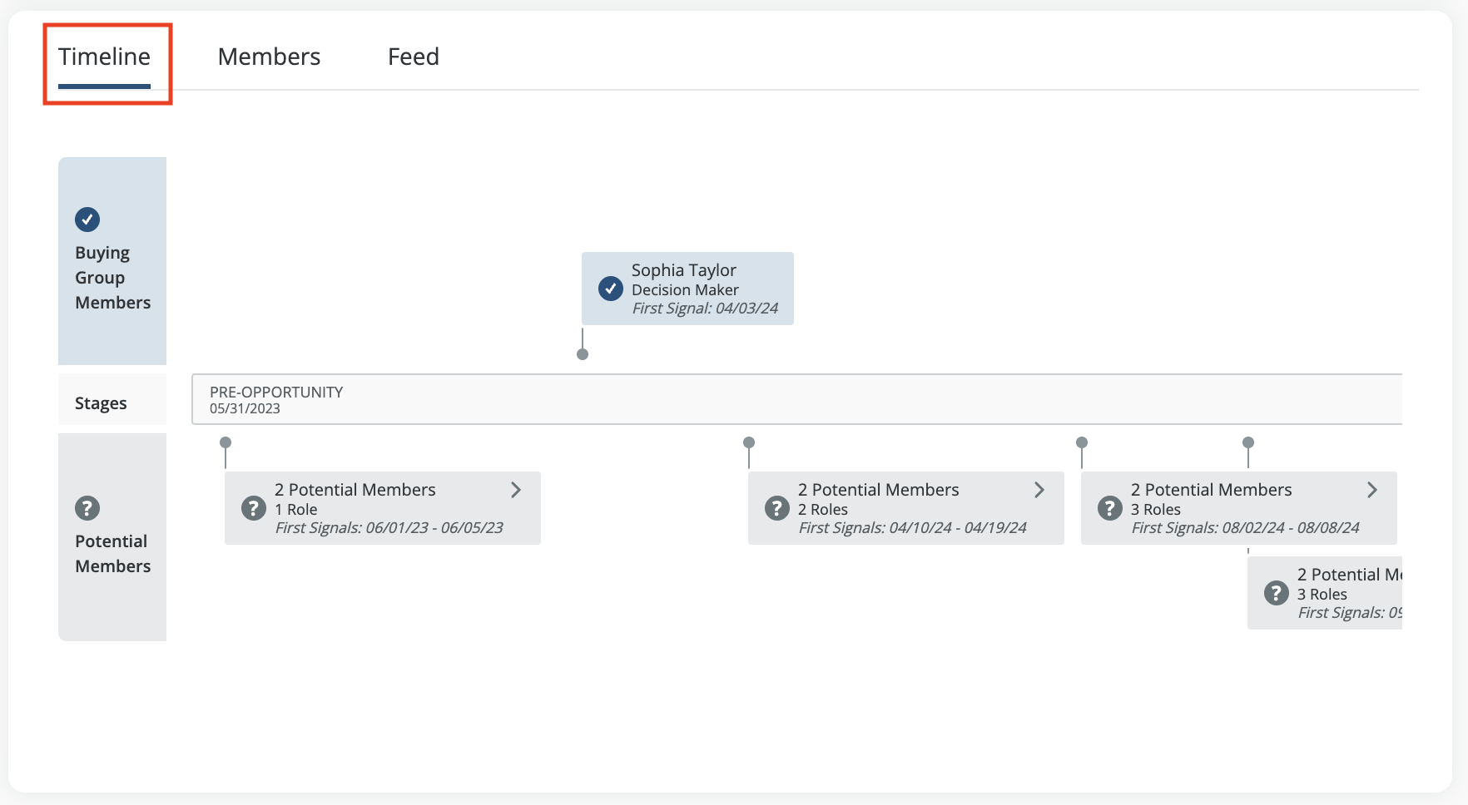Expand the 2 Roles potential members card
This screenshot has height=805, width=1468.
pyautogui.click(x=1039, y=490)
